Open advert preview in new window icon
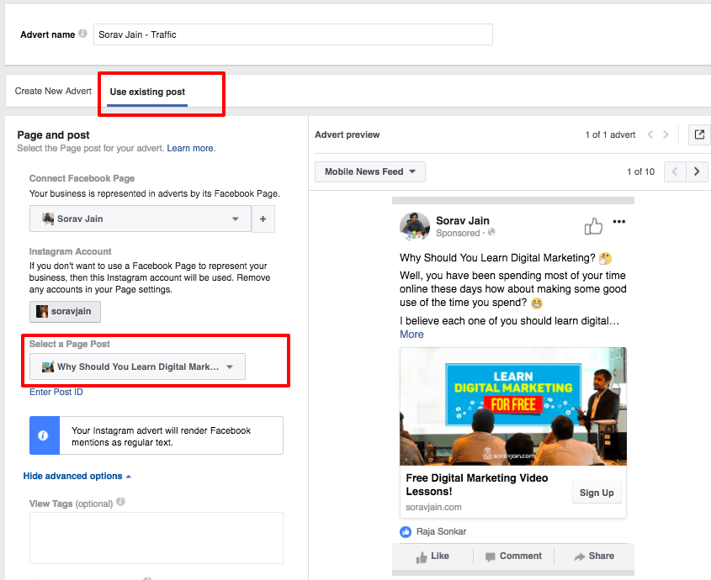This screenshot has width=711, height=580. pos(699,134)
